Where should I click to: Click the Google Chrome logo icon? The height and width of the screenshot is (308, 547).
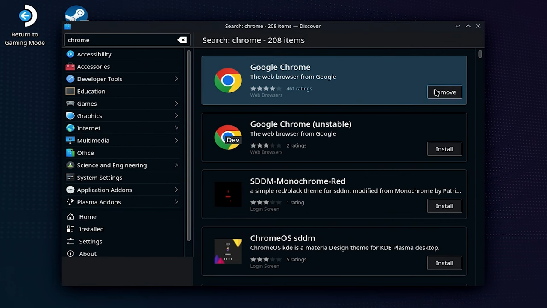click(228, 80)
